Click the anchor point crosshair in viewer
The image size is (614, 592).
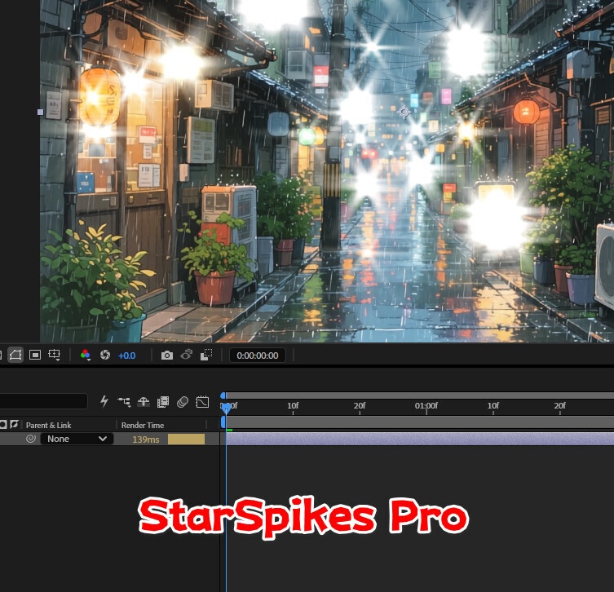point(404,113)
